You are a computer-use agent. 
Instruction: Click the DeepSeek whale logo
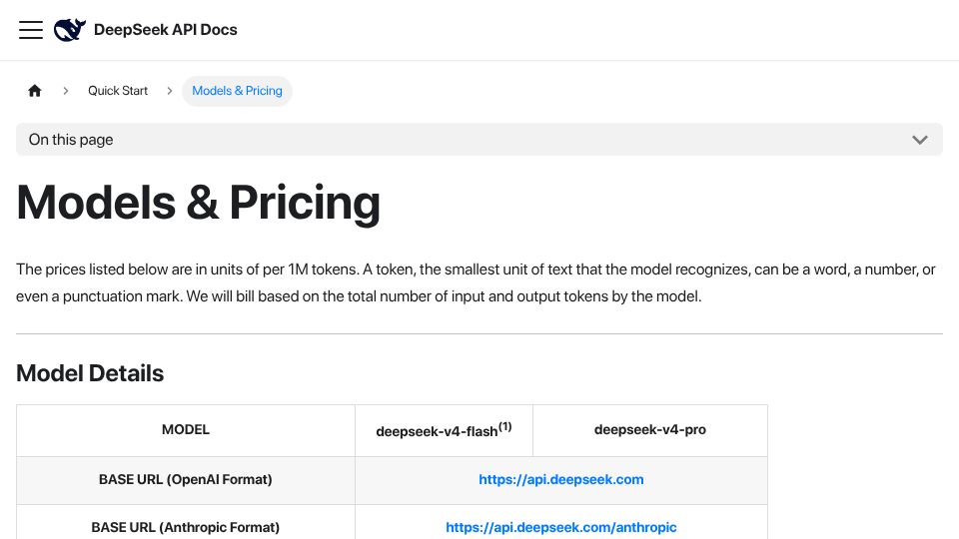coord(70,30)
